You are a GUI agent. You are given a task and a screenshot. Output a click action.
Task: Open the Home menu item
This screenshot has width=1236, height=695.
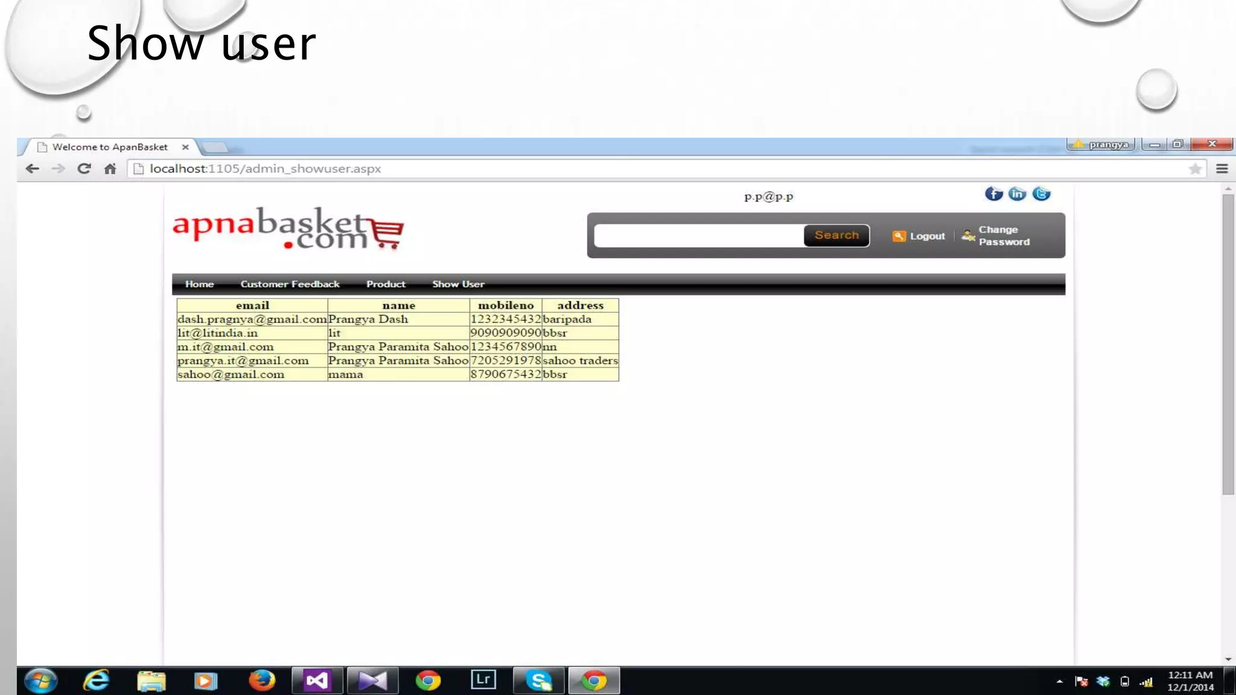(199, 284)
